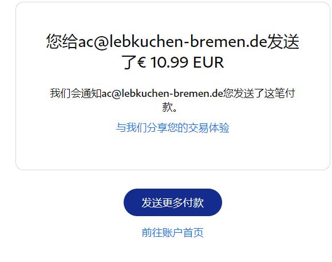Open the 前往账户首页 link

172,233
